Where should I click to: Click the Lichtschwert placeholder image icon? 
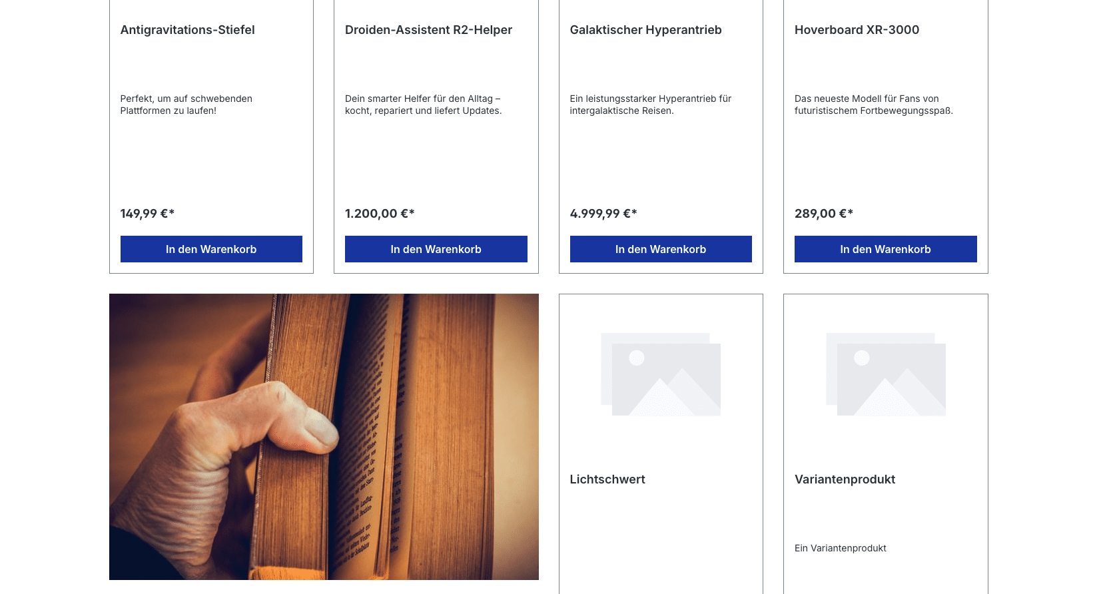click(661, 374)
